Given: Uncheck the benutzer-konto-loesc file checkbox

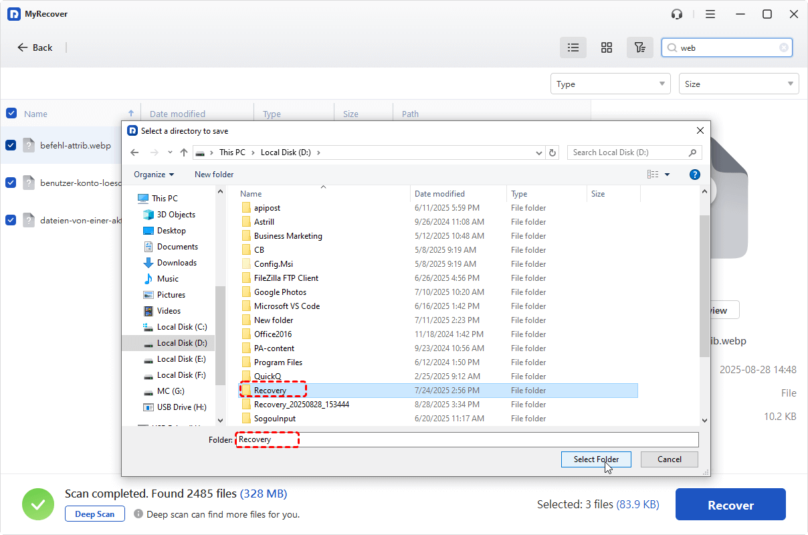Looking at the screenshot, I should [x=11, y=182].
